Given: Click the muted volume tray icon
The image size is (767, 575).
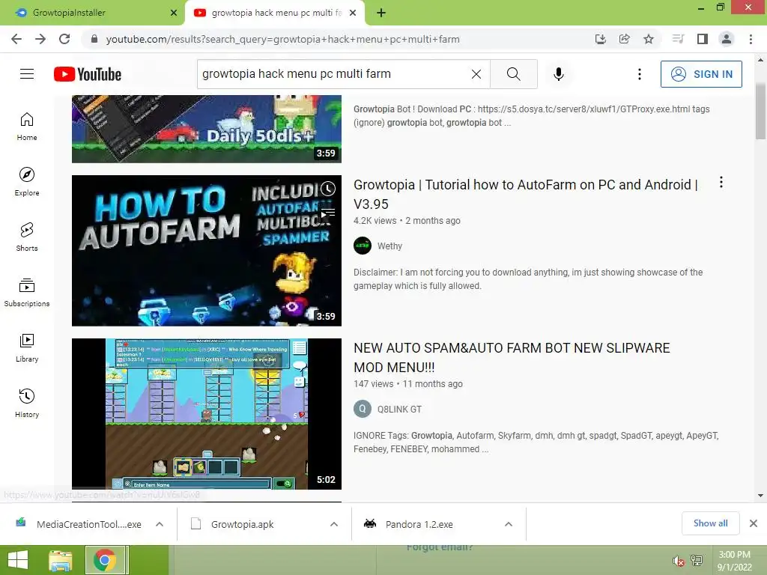Looking at the screenshot, I should click(x=678, y=561).
